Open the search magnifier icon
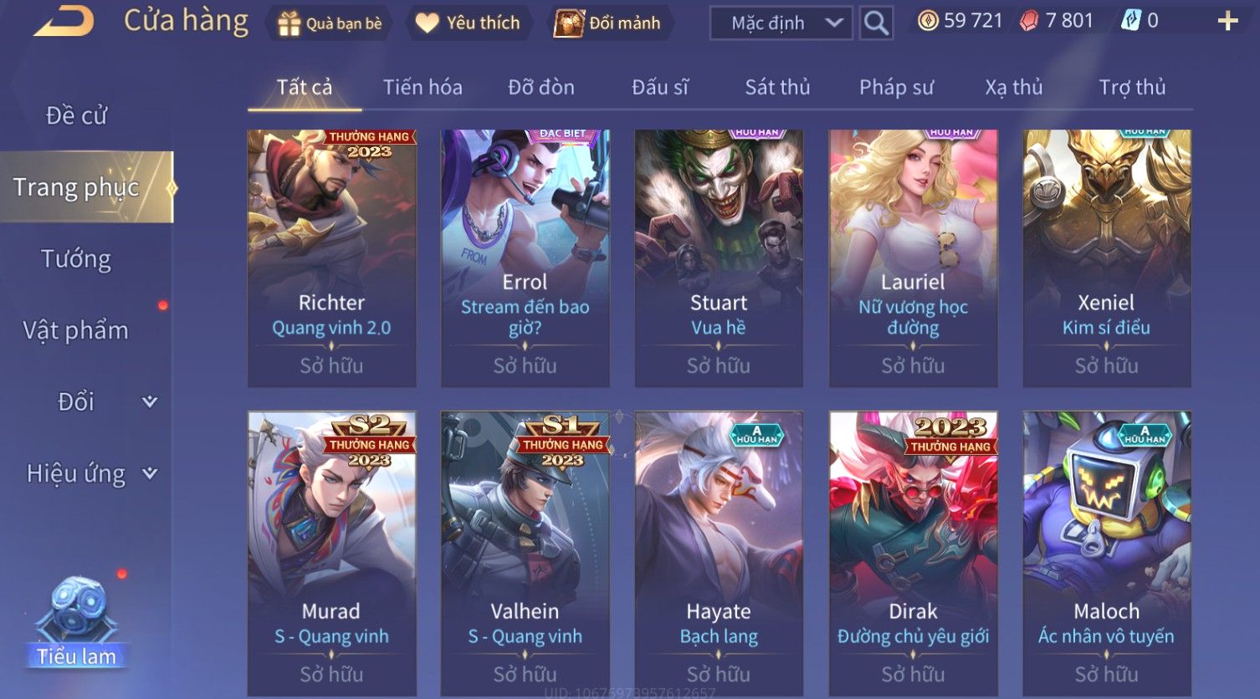1260x699 pixels. pos(876,23)
